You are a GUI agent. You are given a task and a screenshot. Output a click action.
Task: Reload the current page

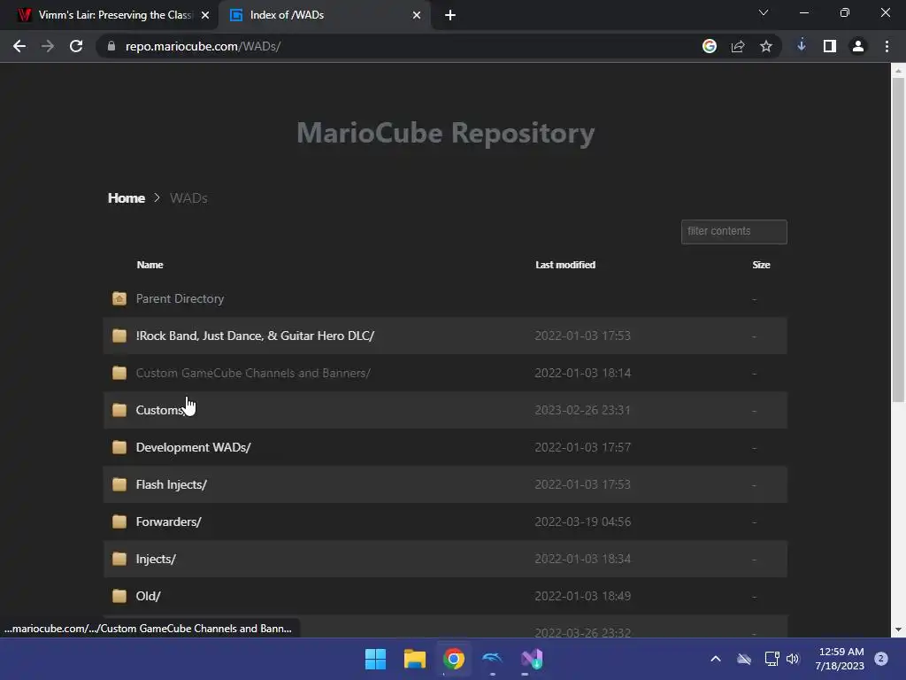76,46
